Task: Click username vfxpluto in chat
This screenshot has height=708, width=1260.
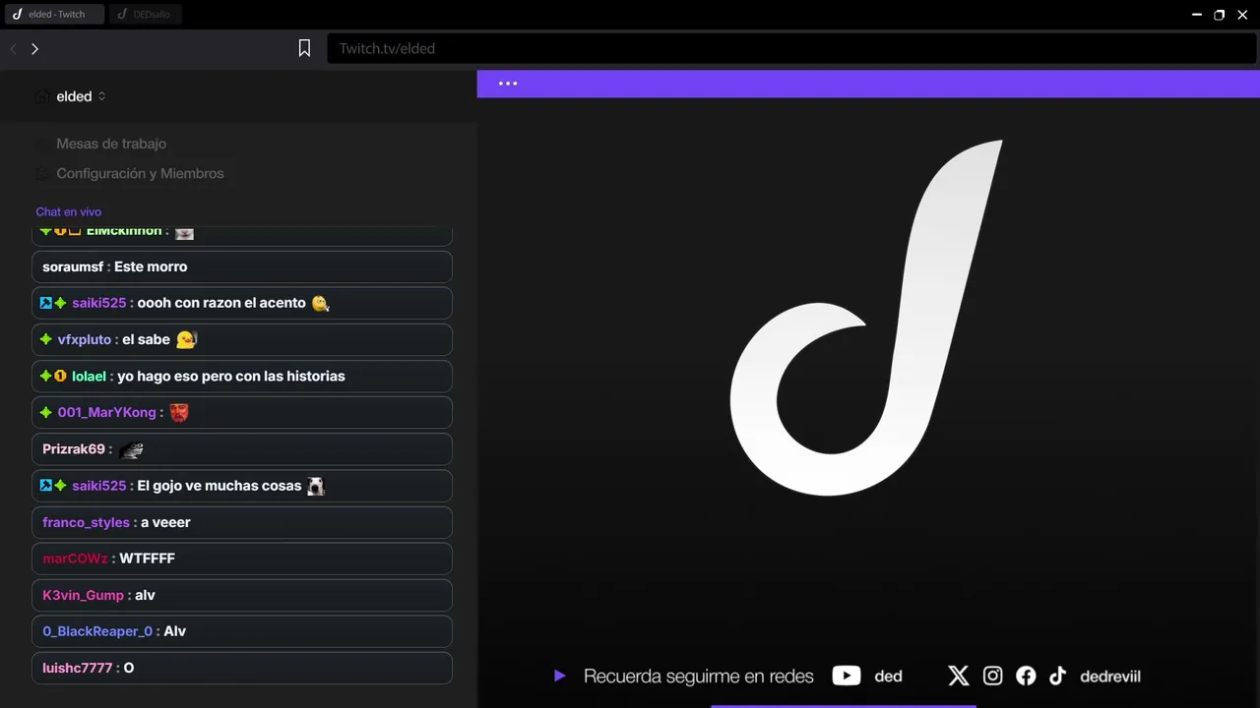Action: click(x=85, y=339)
